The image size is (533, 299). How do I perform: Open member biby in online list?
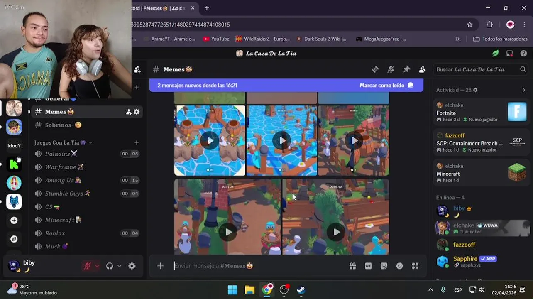tap(482, 211)
